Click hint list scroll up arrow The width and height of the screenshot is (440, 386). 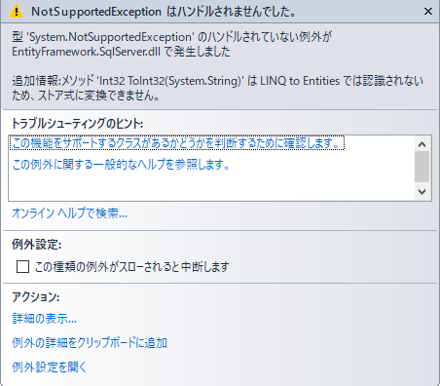(x=422, y=144)
